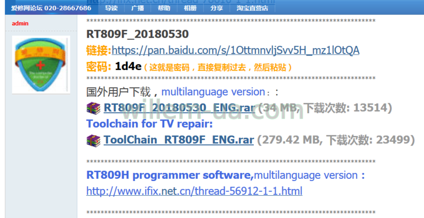Download ToolChain_RT809F_ENG.rar file link
The height and width of the screenshot is (218, 424).
(179, 140)
